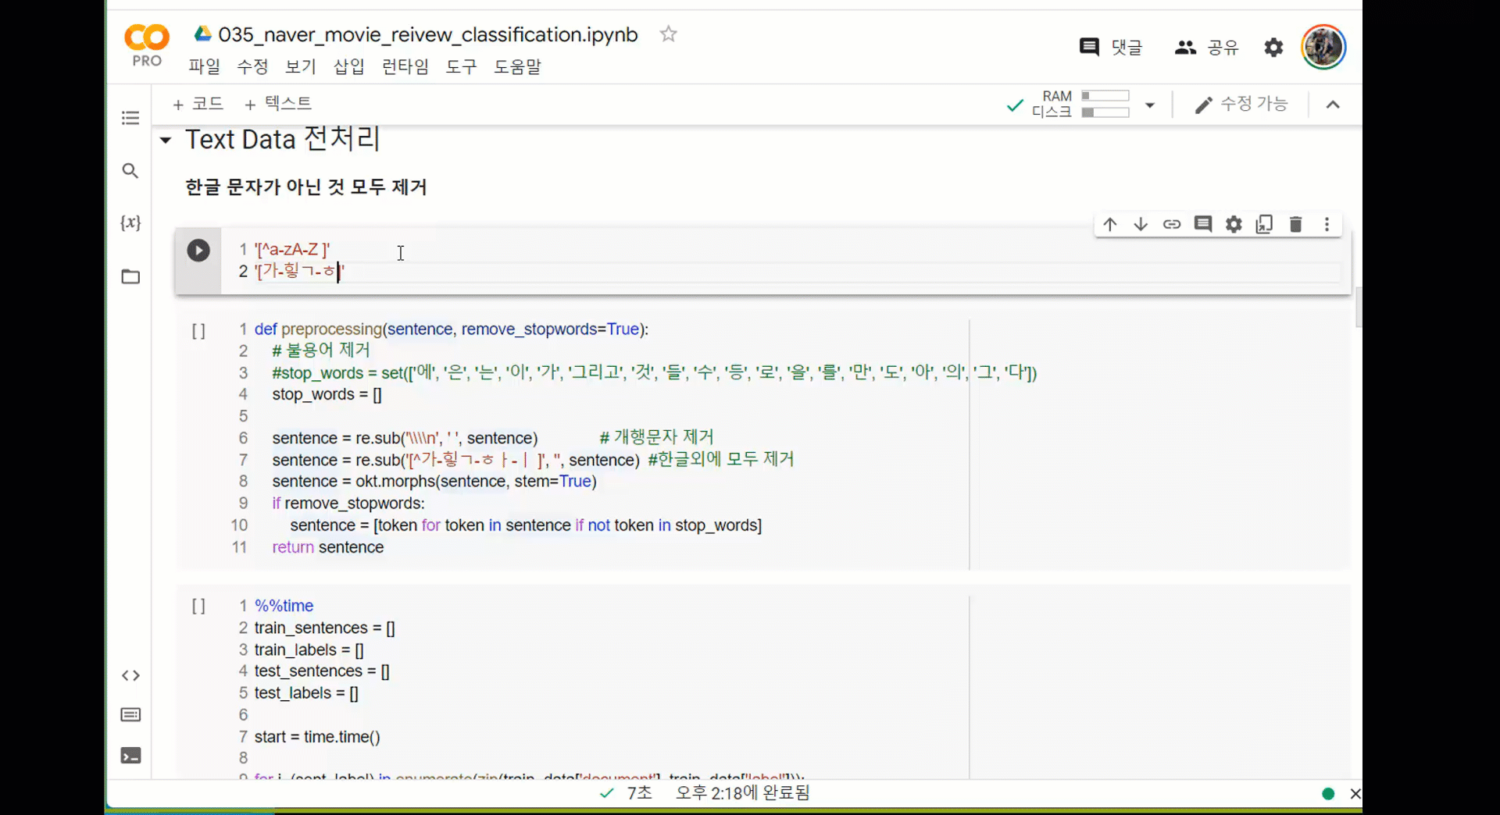Click the execution completed status text

click(x=743, y=793)
